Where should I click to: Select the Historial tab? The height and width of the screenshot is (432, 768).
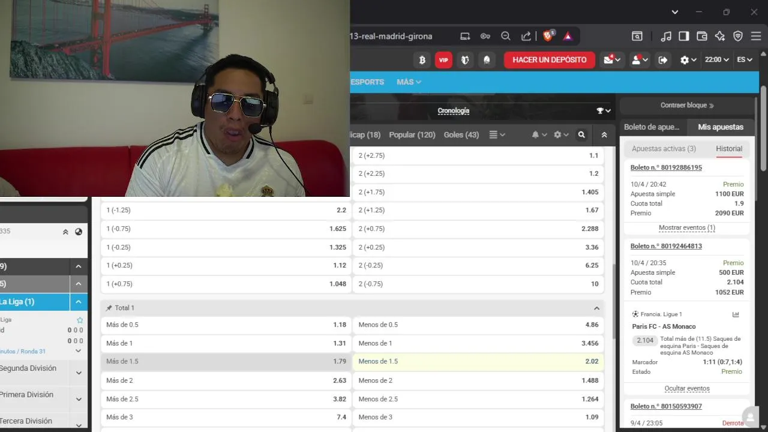729,149
